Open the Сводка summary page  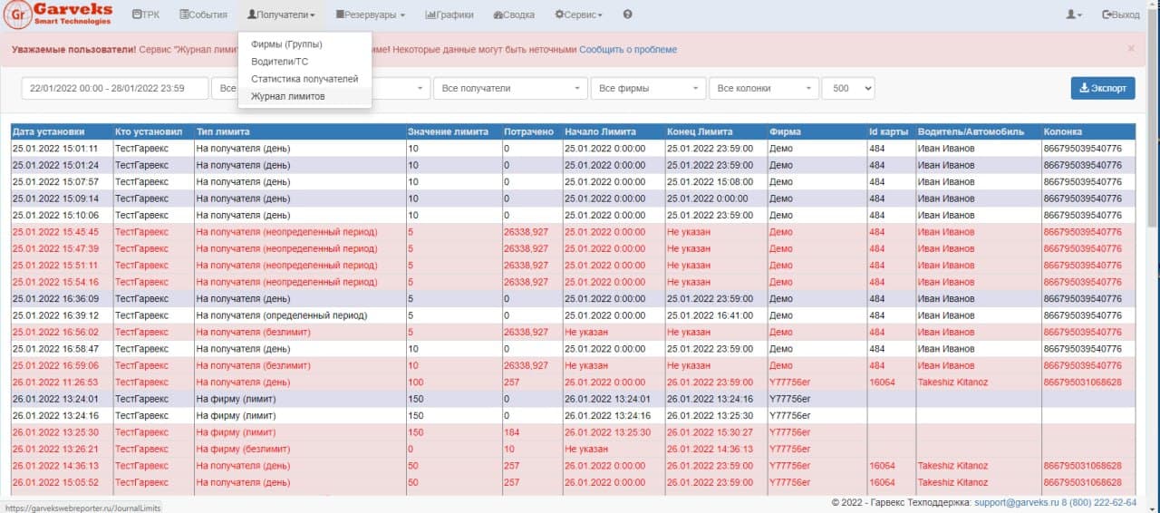(x=514, y=15)
